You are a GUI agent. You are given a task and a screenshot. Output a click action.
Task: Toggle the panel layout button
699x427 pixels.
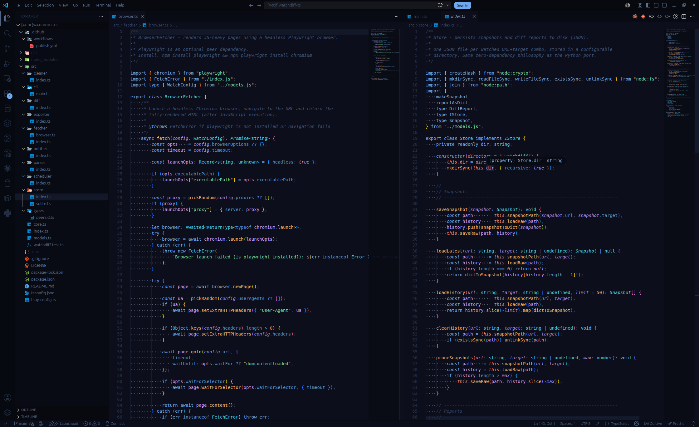pos(656,5)
